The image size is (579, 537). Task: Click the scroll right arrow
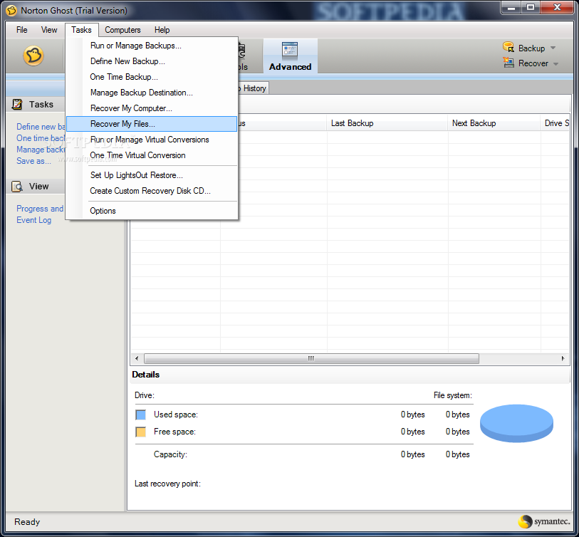(x=563, y=359)
